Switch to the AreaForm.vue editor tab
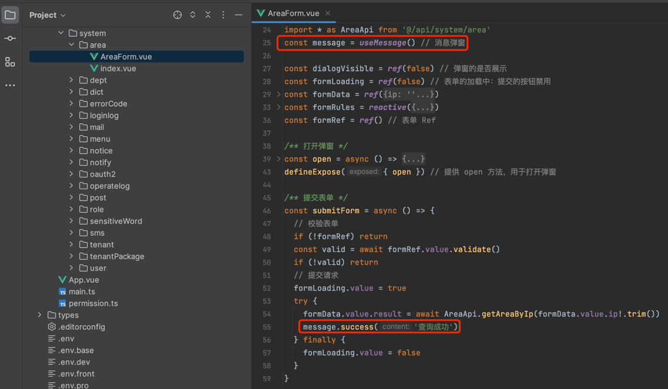 [x=293, y=13]
